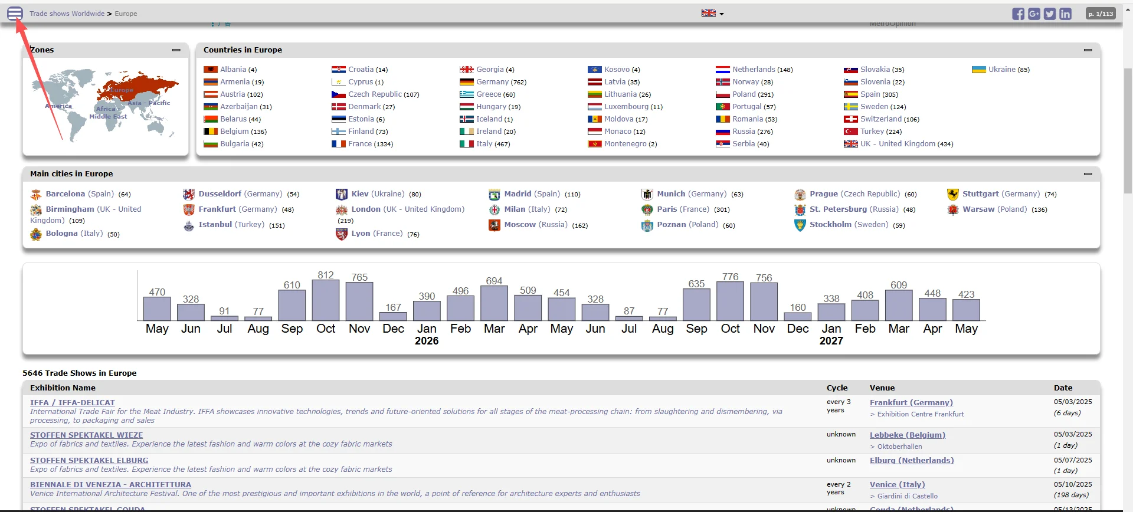Click the Kiev coat of arms icon
Viewport: 1133px width, 512px height.
click(x=342, y=195)
